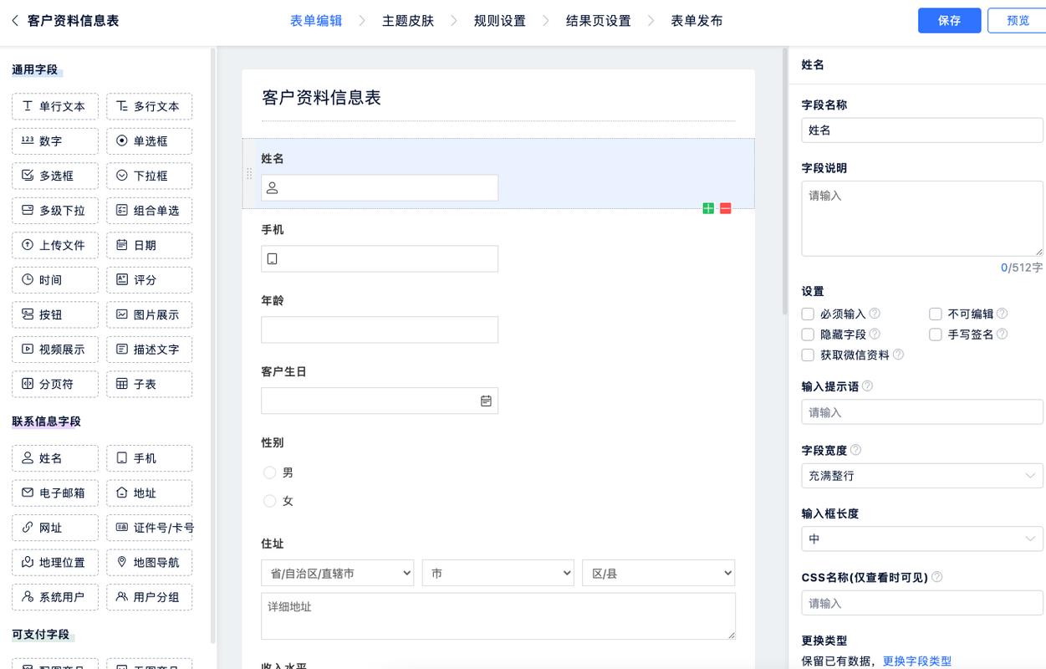Viewport: 1046px width, 669px height.
Task: Insert a 组合单选 field
Action: (150, 211)
